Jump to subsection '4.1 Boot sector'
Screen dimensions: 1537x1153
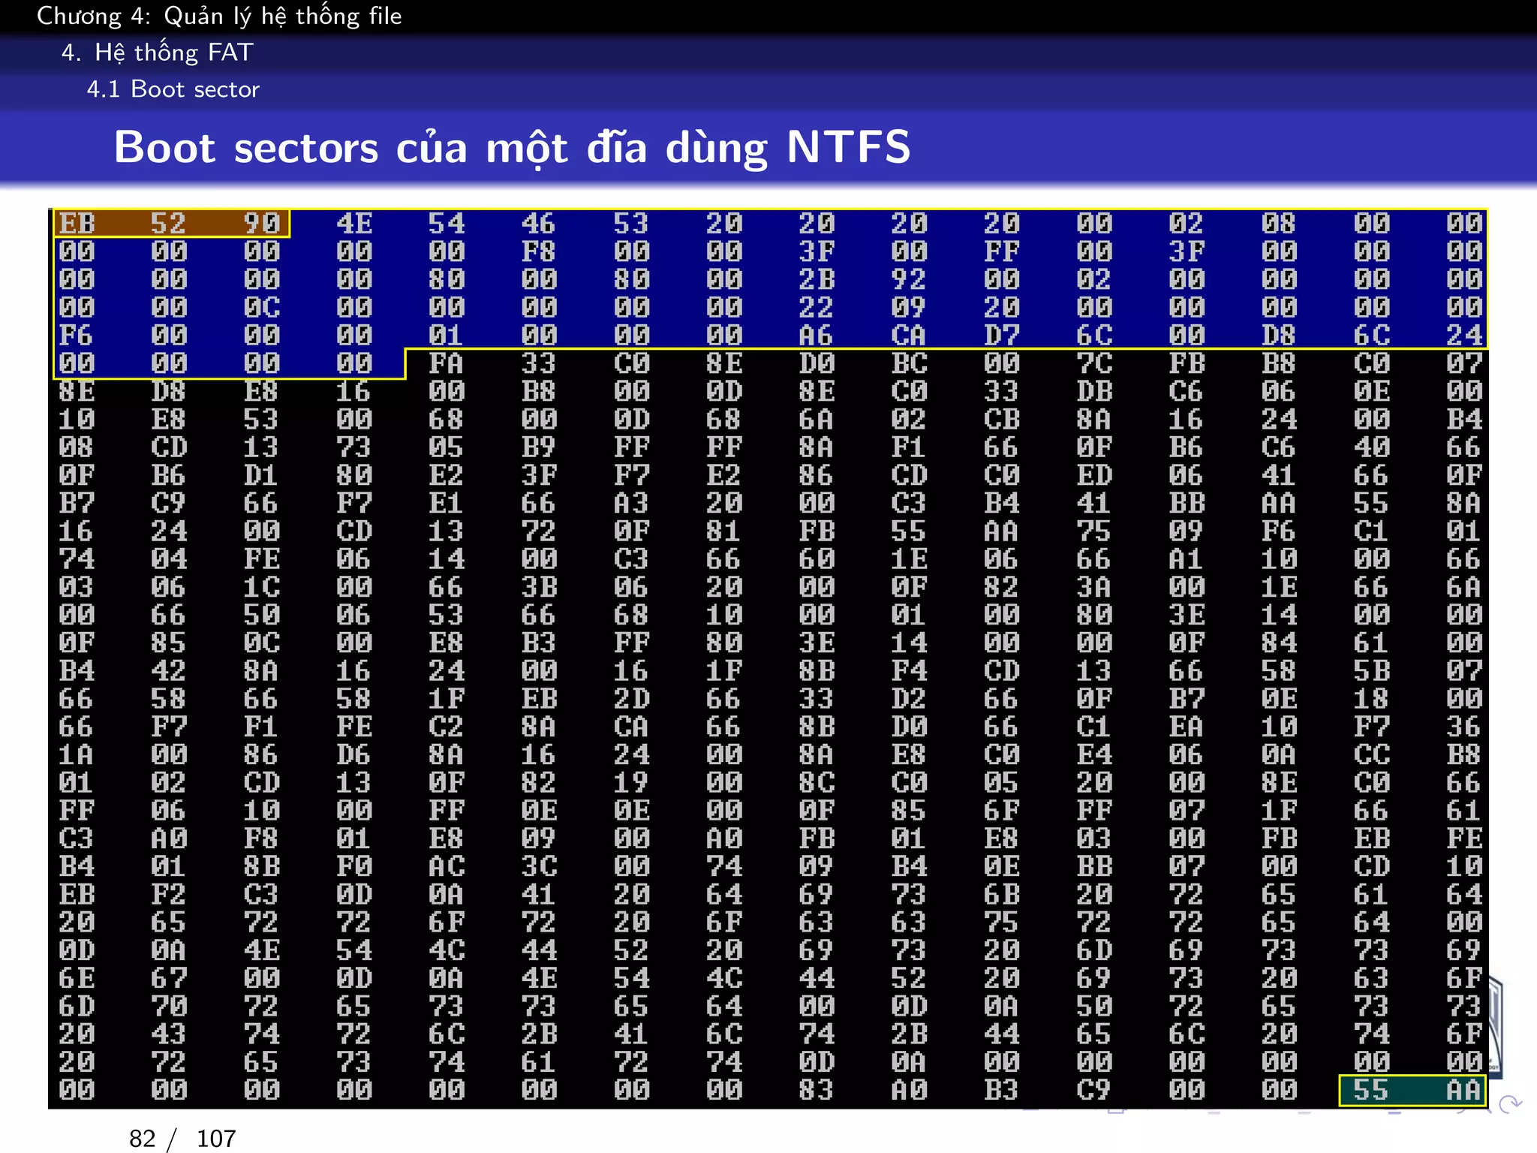(173, 89)
